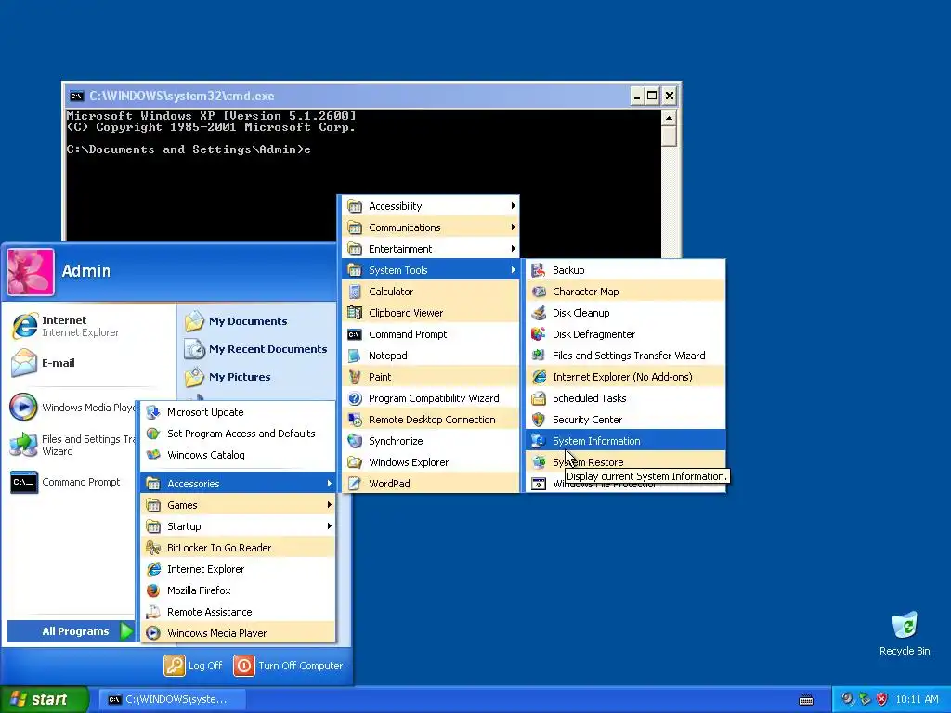Open System Restore icon
The image size is (951, 713).
[539, 462]
